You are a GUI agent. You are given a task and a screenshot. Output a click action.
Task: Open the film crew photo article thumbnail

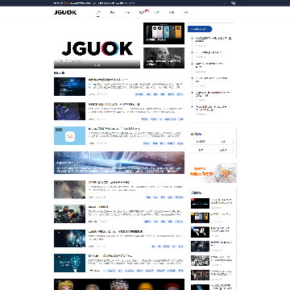click(x=69, y=213)
